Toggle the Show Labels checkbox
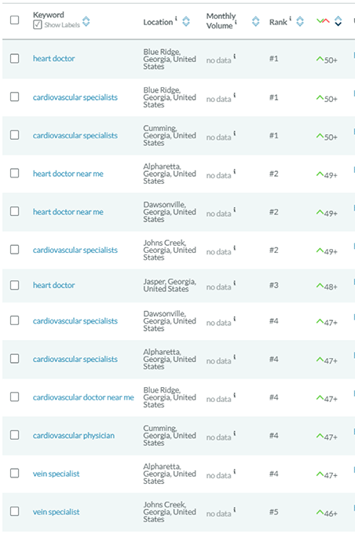The image size is (355, 534). coord(38,25)
